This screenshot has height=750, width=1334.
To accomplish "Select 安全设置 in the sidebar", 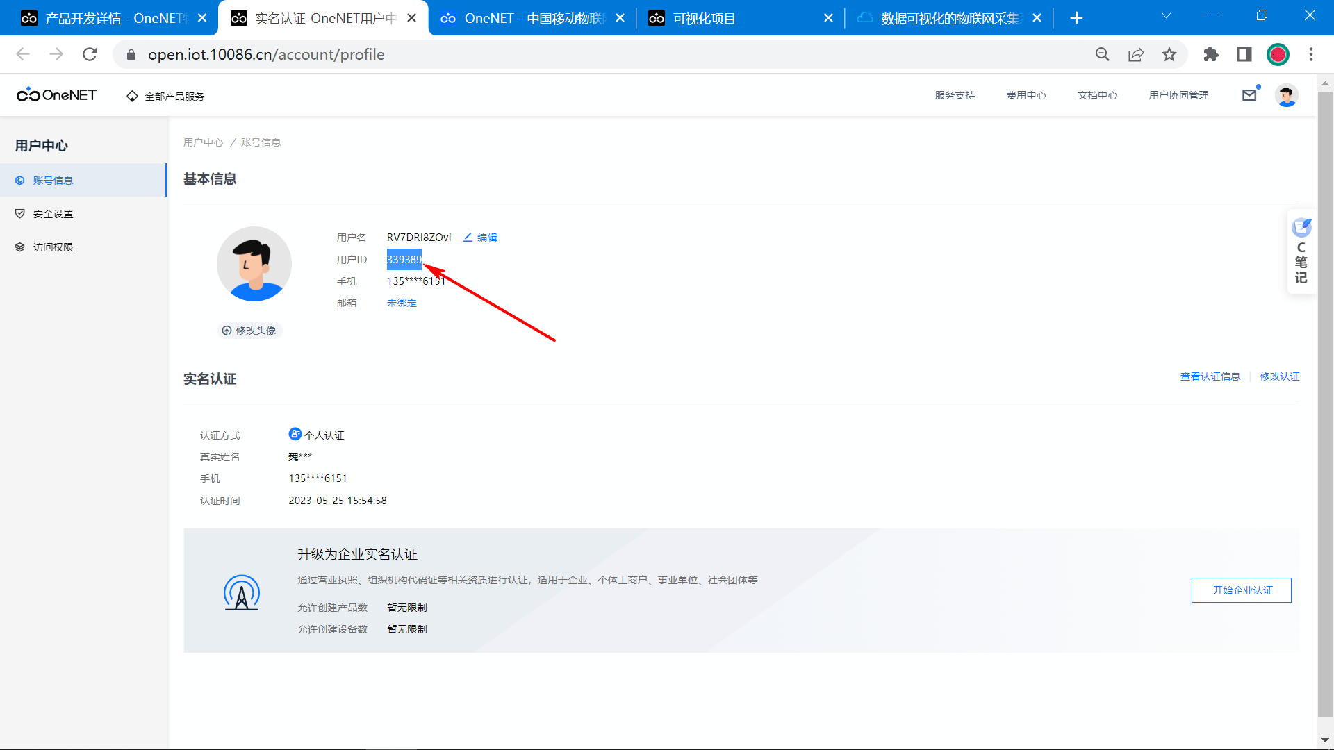I will click(53, 214).
